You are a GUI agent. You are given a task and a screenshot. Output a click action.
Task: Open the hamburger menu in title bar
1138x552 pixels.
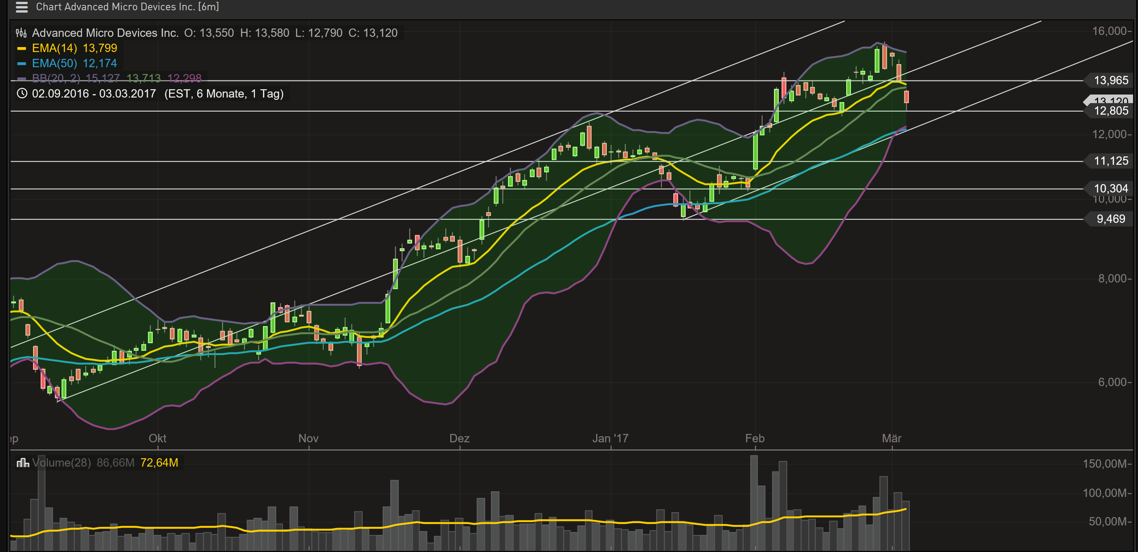[x=21, y=7]
